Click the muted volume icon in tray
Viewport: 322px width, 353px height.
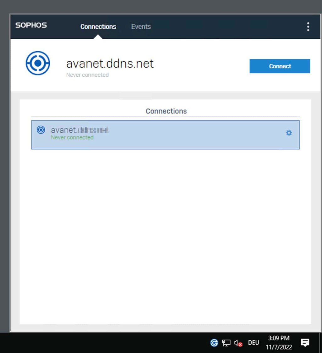point(238,343)
